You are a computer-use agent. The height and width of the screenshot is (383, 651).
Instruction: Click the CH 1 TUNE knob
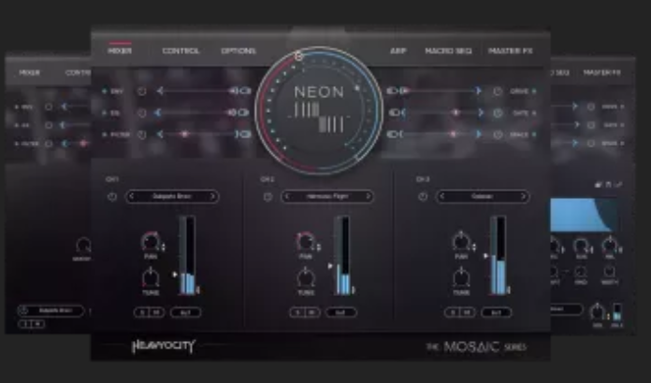151,277
